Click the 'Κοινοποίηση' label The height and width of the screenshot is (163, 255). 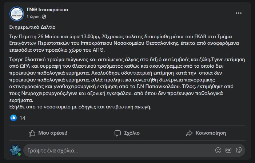(211, 133)
